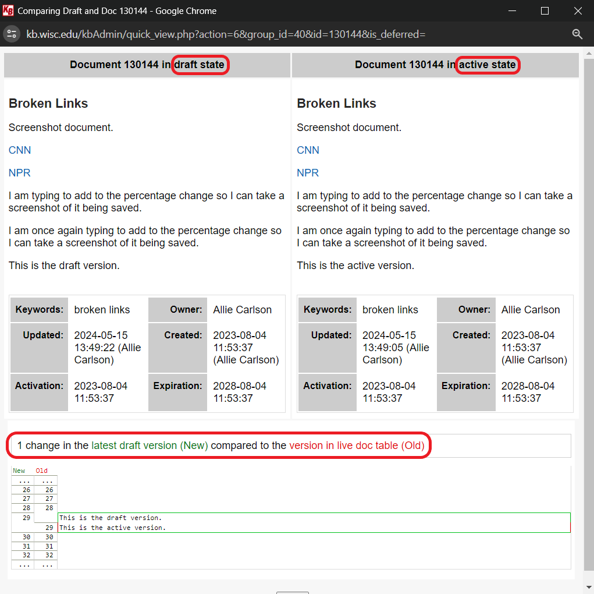Viewport: 594px width, 594px height.
Task: Click "This is the active version." paragraph
Action: pos(355,266)
